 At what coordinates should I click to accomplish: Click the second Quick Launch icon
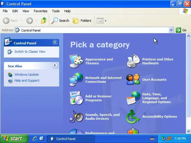(41, 139)
